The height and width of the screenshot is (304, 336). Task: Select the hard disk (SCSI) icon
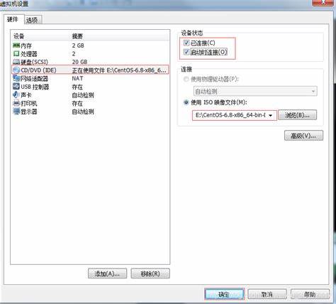pos(16,62)
